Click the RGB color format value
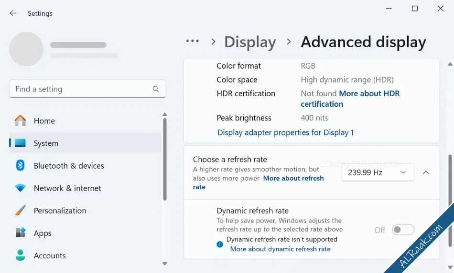The image size is (454, 273). [308, 66]
